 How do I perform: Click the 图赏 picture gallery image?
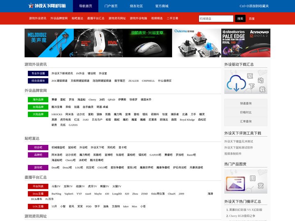(246, 182)
